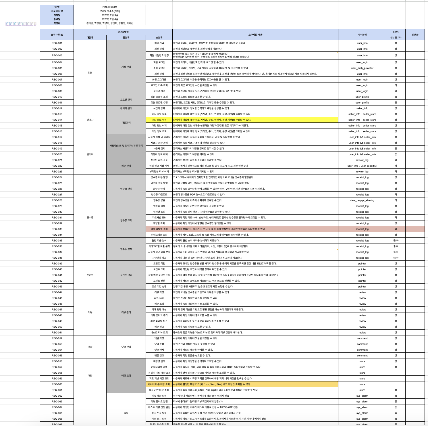The width and height of the screenshot is (428, 426).
Task: Select the '리뷰 댓글 알림' cell
Action: (159, 396)
